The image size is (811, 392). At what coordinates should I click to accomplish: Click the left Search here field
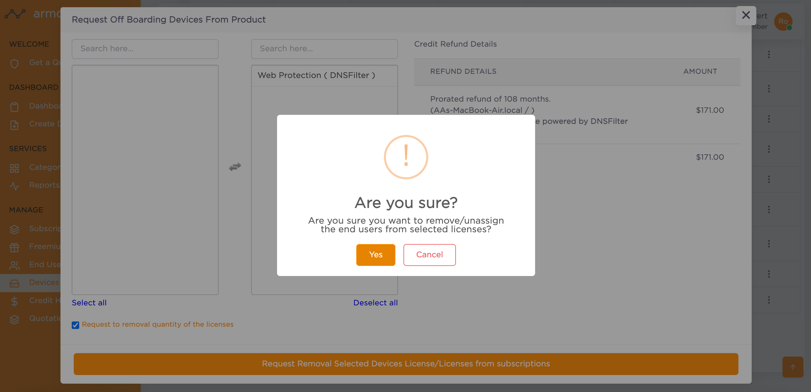(x=145, y=49)
